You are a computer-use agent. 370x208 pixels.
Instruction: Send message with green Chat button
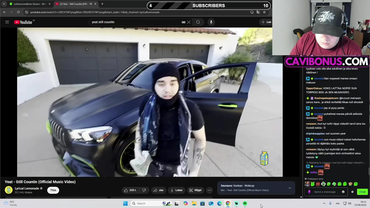(x=362, y=192)
